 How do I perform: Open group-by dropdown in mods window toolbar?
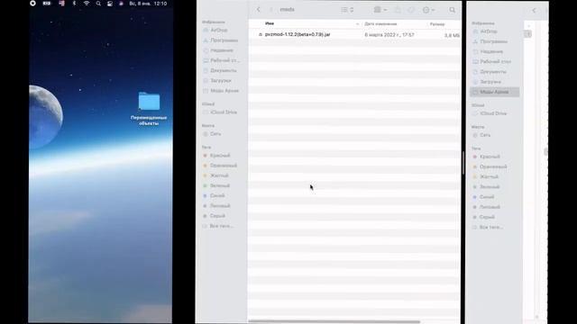pyautogui.click(x=380, y=10)
